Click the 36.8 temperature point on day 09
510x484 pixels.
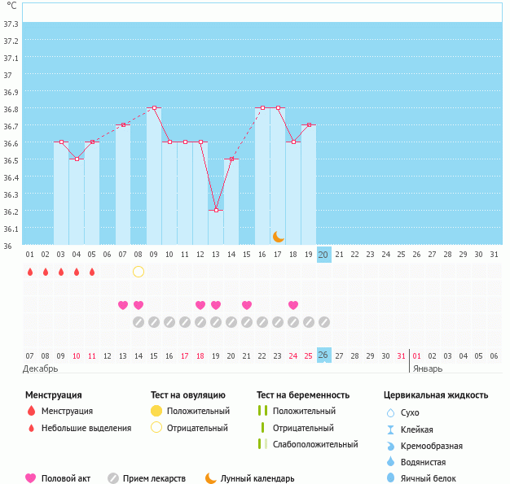154,108
